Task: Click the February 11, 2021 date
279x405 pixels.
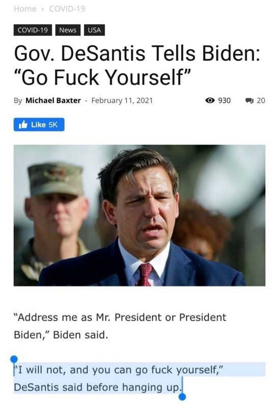Action: coord(122,100)
